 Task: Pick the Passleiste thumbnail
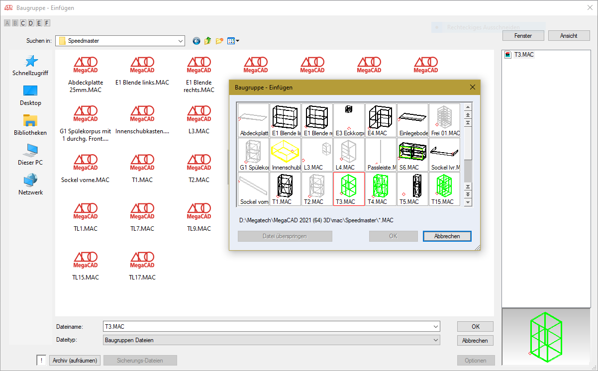click(x=381, y=155)
